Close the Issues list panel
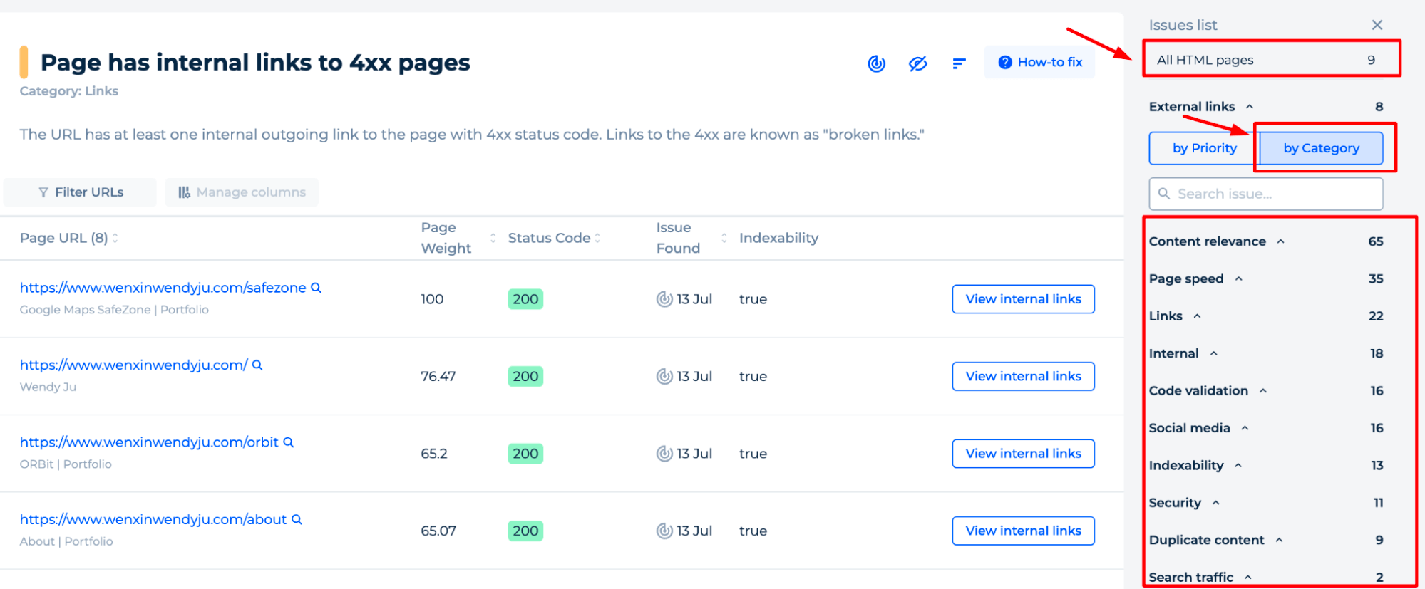The height and width of the screenshot is (589, 1425). (1377, 25)
